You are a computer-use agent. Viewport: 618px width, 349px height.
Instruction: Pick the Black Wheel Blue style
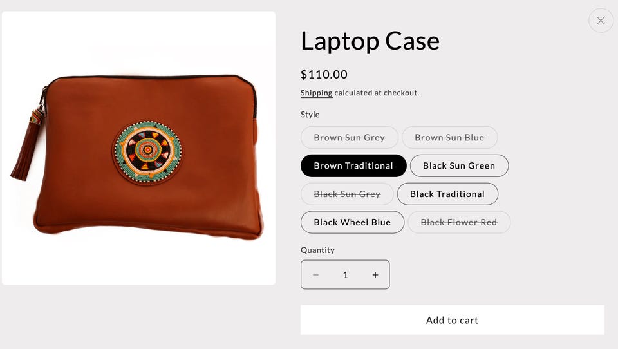tap(352, 222)
